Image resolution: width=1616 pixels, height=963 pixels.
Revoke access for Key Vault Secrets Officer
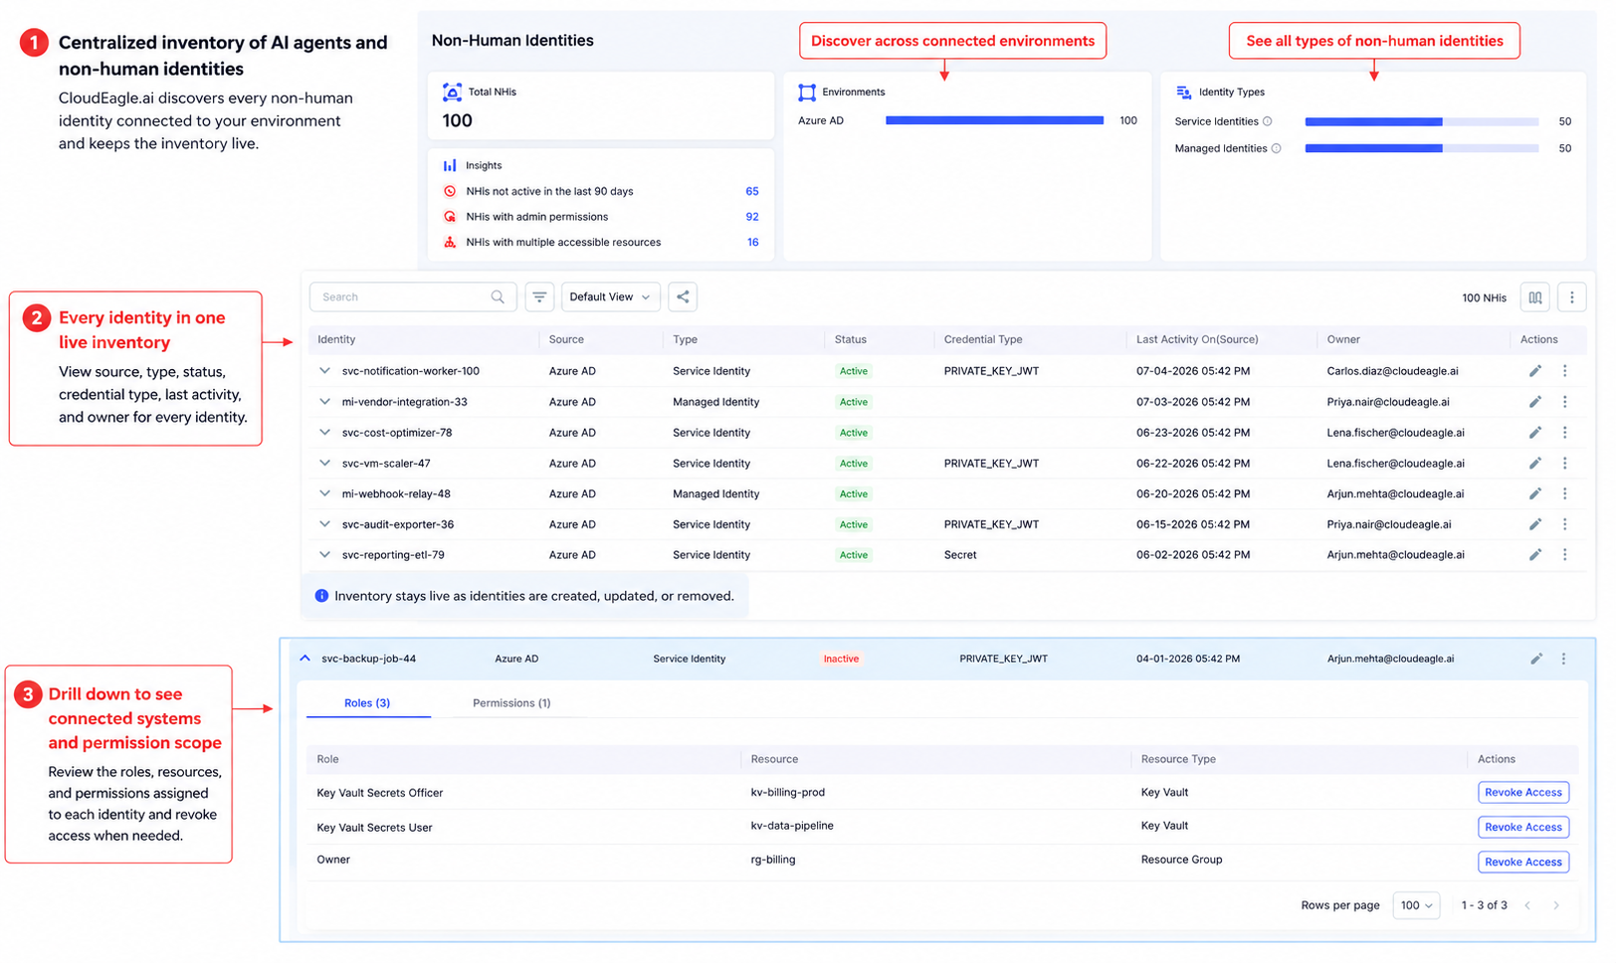point(1523,793)
